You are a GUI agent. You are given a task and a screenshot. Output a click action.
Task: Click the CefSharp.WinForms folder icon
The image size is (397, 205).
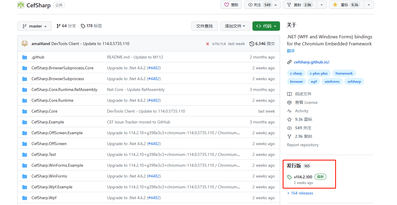tap(25, 176)
